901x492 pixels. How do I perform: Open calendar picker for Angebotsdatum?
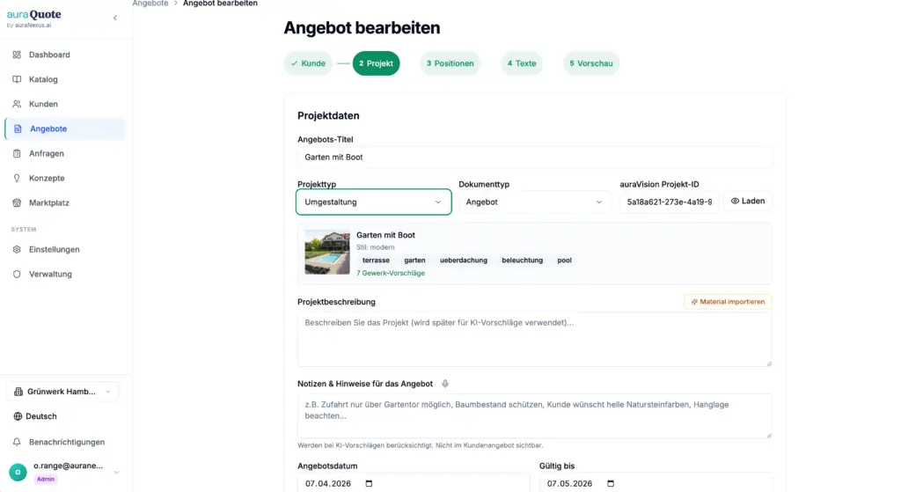click(x=369, y=483)
